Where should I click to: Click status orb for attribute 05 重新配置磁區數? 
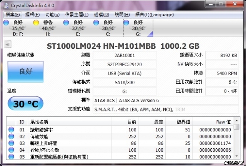tap(11, 156)
